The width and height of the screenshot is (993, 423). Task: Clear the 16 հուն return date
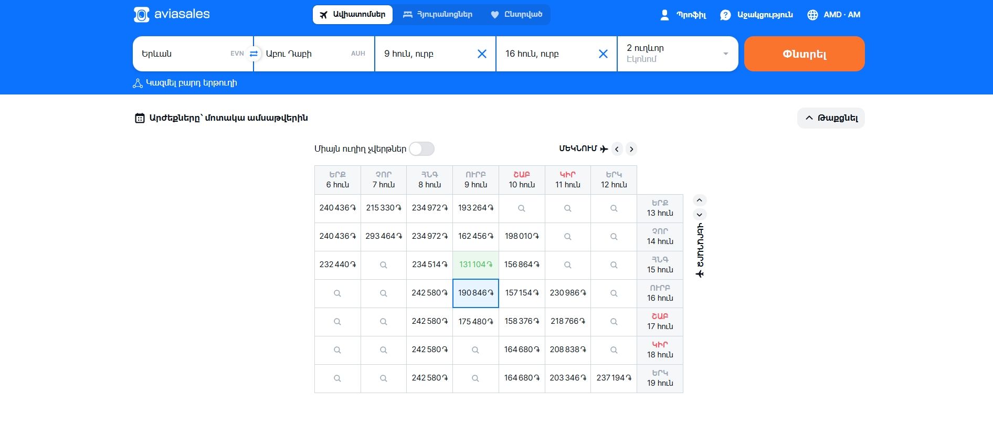pyautogui.click(x=603, y=54)
